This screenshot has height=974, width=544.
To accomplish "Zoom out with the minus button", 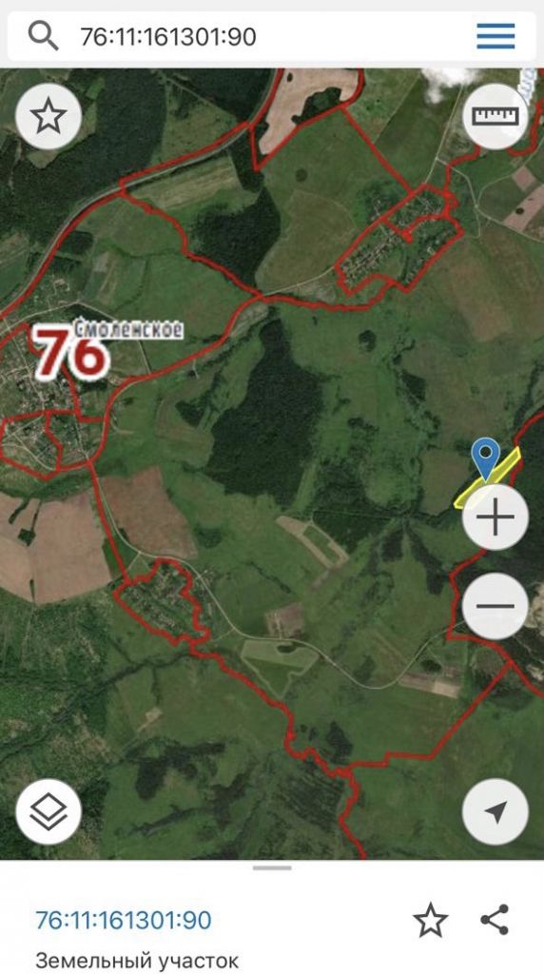I will click(x=495, y=606).
